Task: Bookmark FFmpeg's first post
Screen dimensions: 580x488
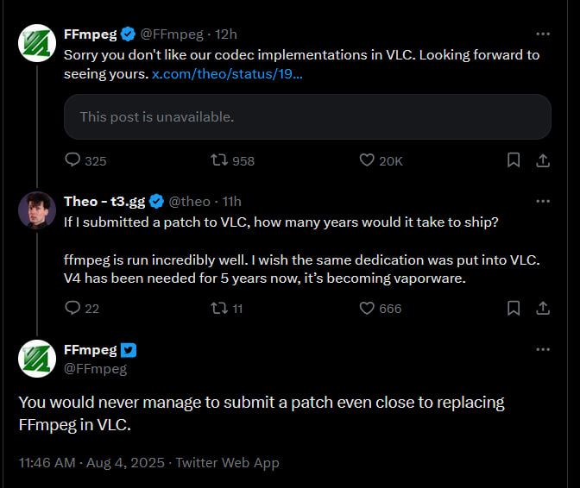Action: (513, 160)
